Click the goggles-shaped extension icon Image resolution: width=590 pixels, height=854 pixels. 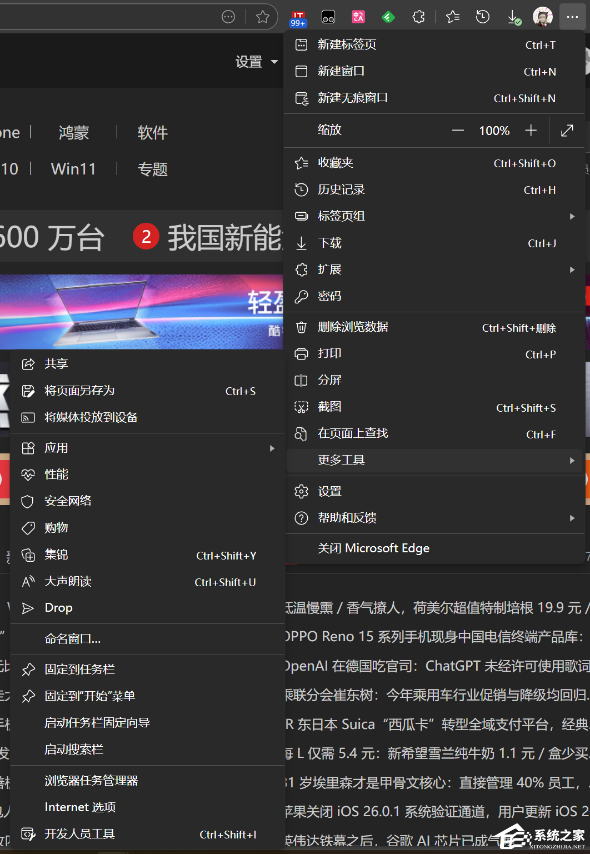(328, 17)
